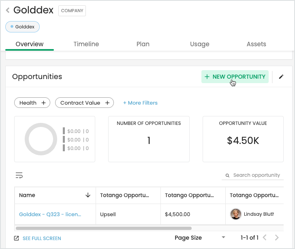Open the See Full Screen external icon
The image size is (295, 249).
pyautogui.click(x=17, y=238)
